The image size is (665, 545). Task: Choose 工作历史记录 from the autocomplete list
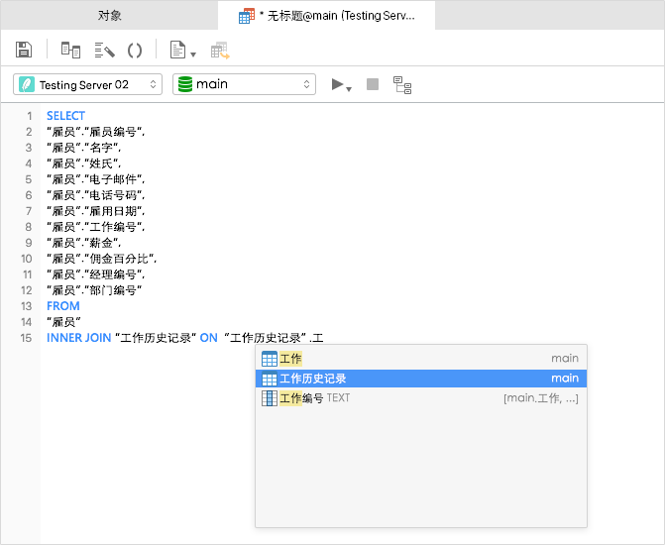point(421,379)
